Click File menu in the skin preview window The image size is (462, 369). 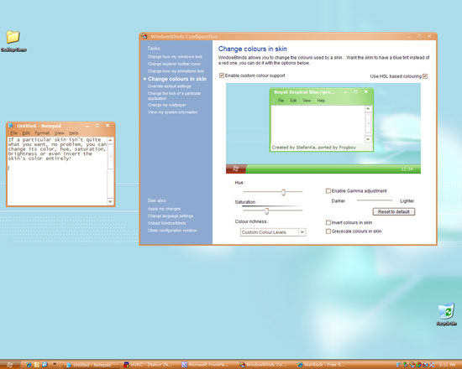click(281, 101)
